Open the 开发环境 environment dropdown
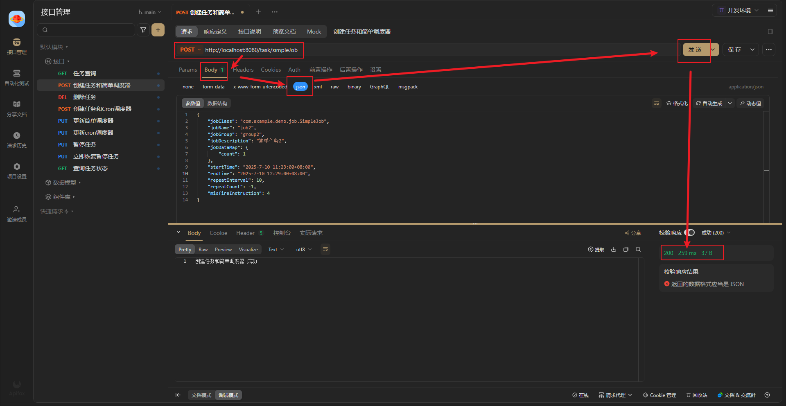 pyautogui.click(x=739, y=11)
